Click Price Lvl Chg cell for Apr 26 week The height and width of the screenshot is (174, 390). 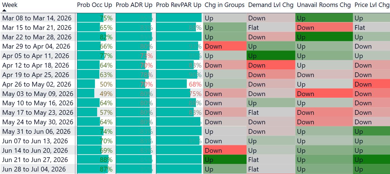(x=371, y=84)
